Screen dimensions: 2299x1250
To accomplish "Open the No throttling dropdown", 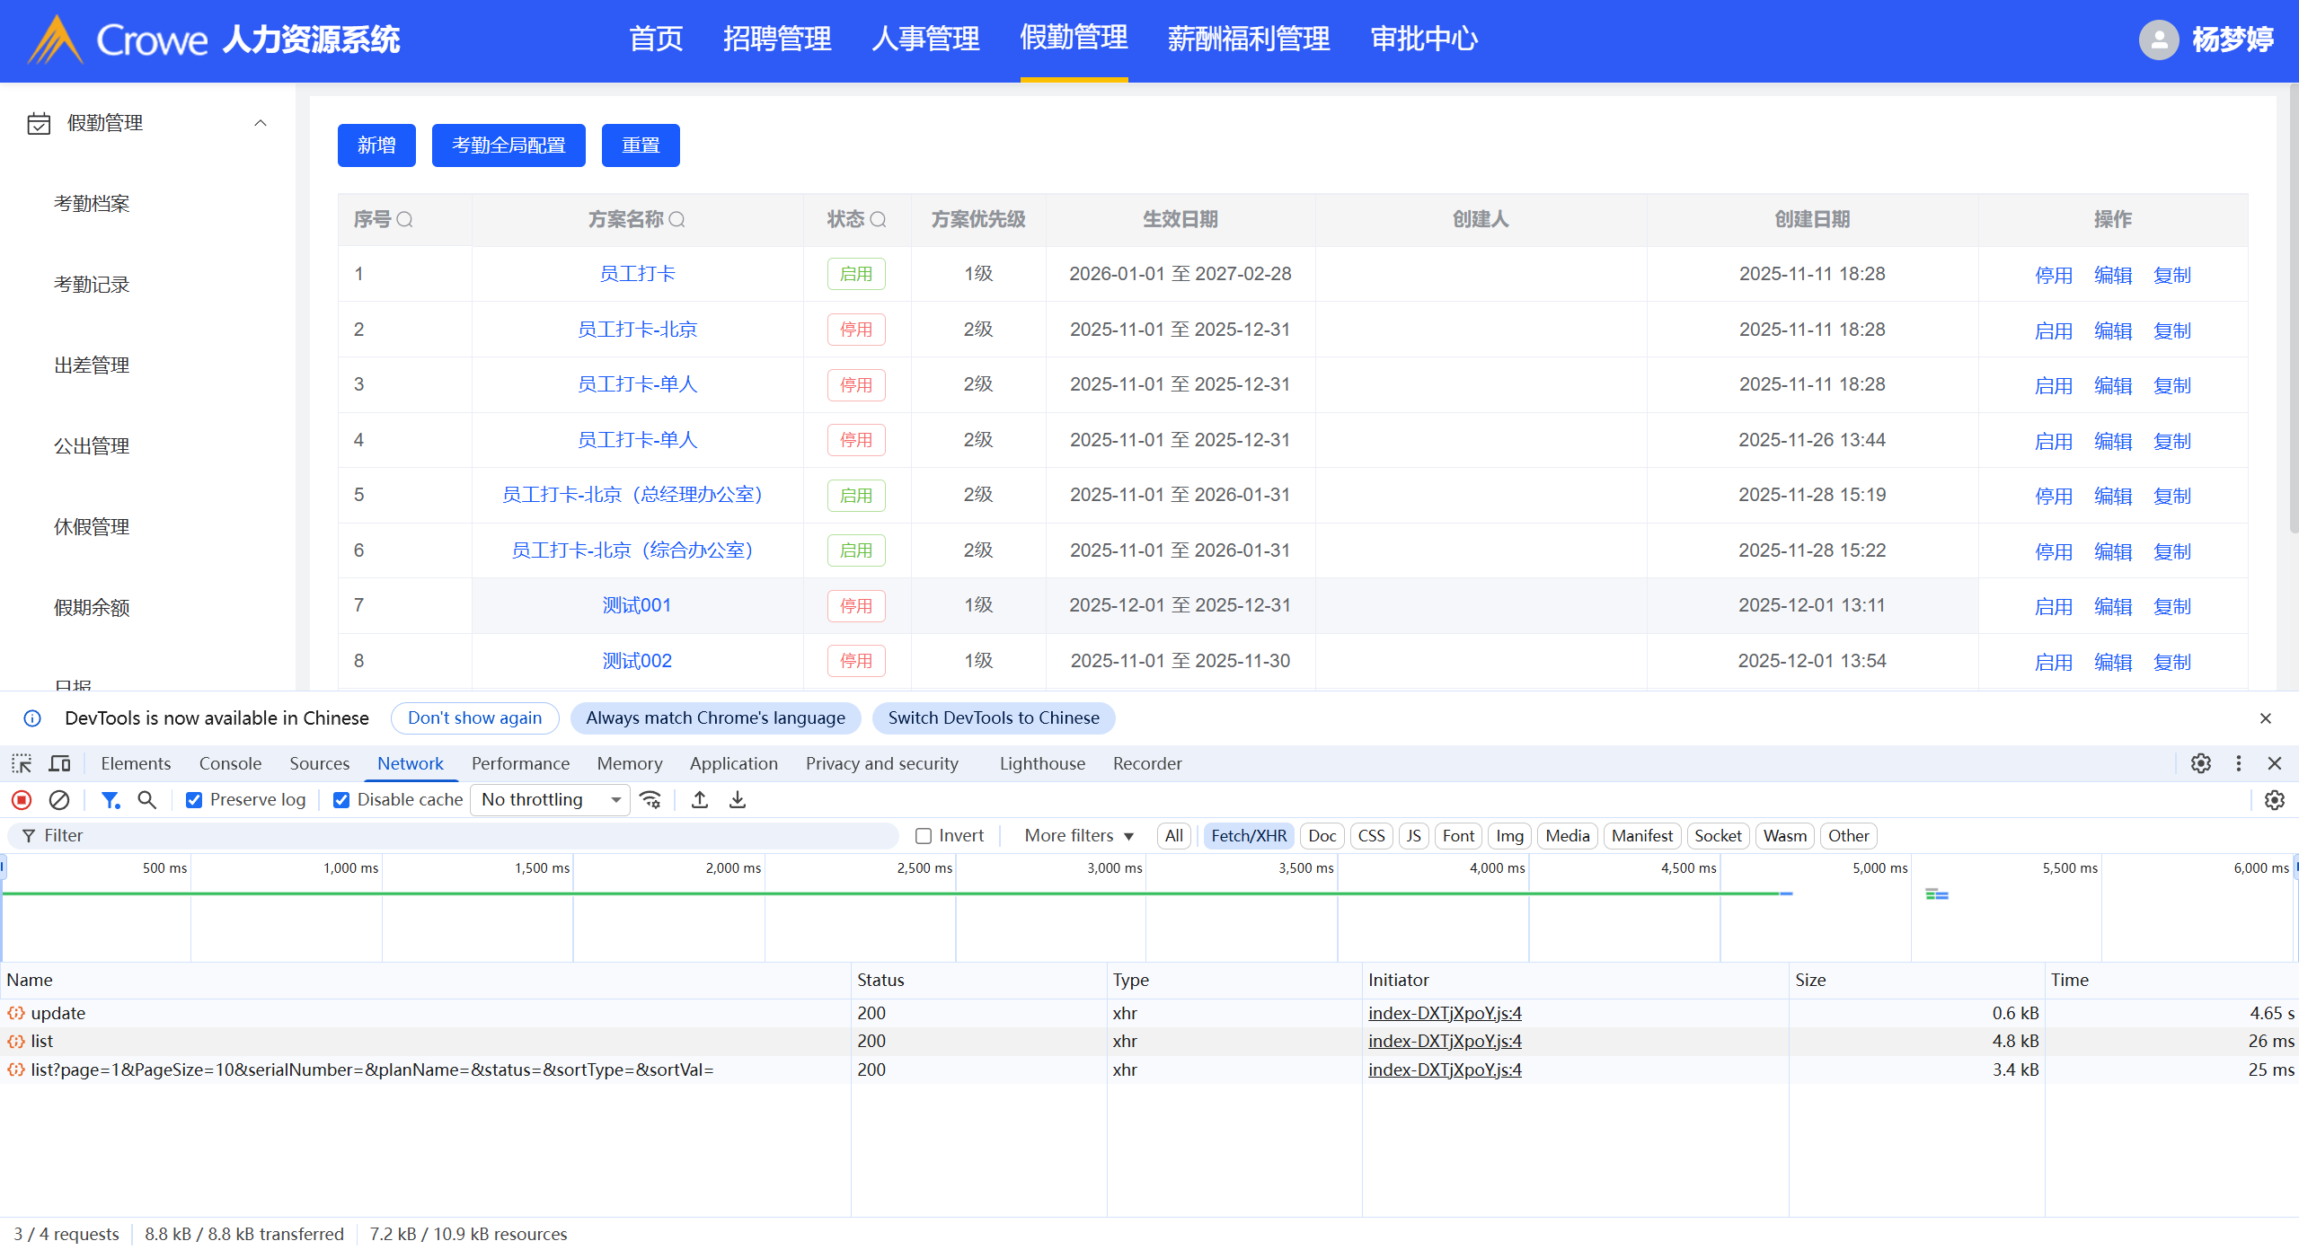I will [x=550, y=799].
